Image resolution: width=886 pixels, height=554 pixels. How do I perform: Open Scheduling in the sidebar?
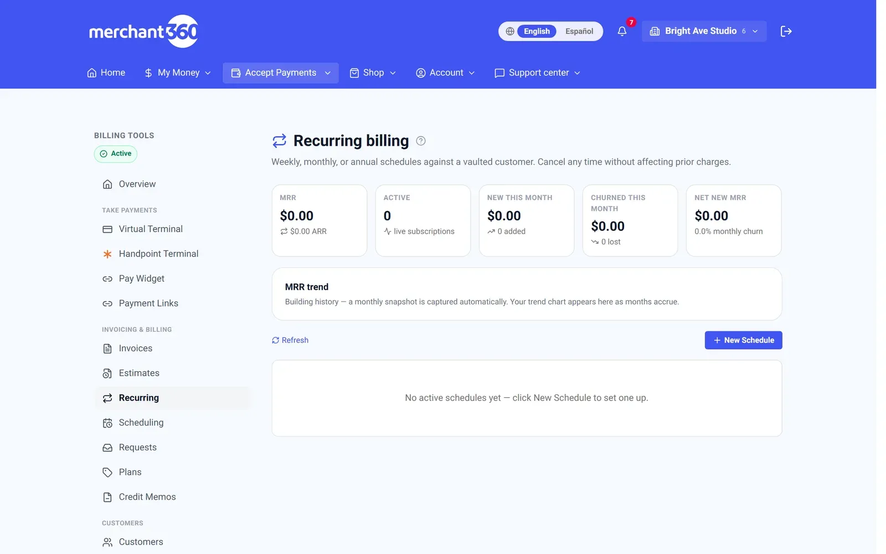[x=173, y=423]
